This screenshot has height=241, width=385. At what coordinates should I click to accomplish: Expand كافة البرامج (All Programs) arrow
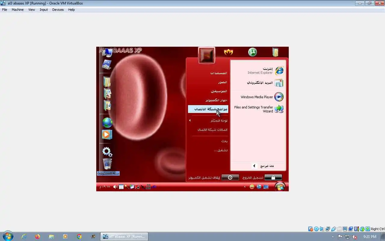pos(254,166)
